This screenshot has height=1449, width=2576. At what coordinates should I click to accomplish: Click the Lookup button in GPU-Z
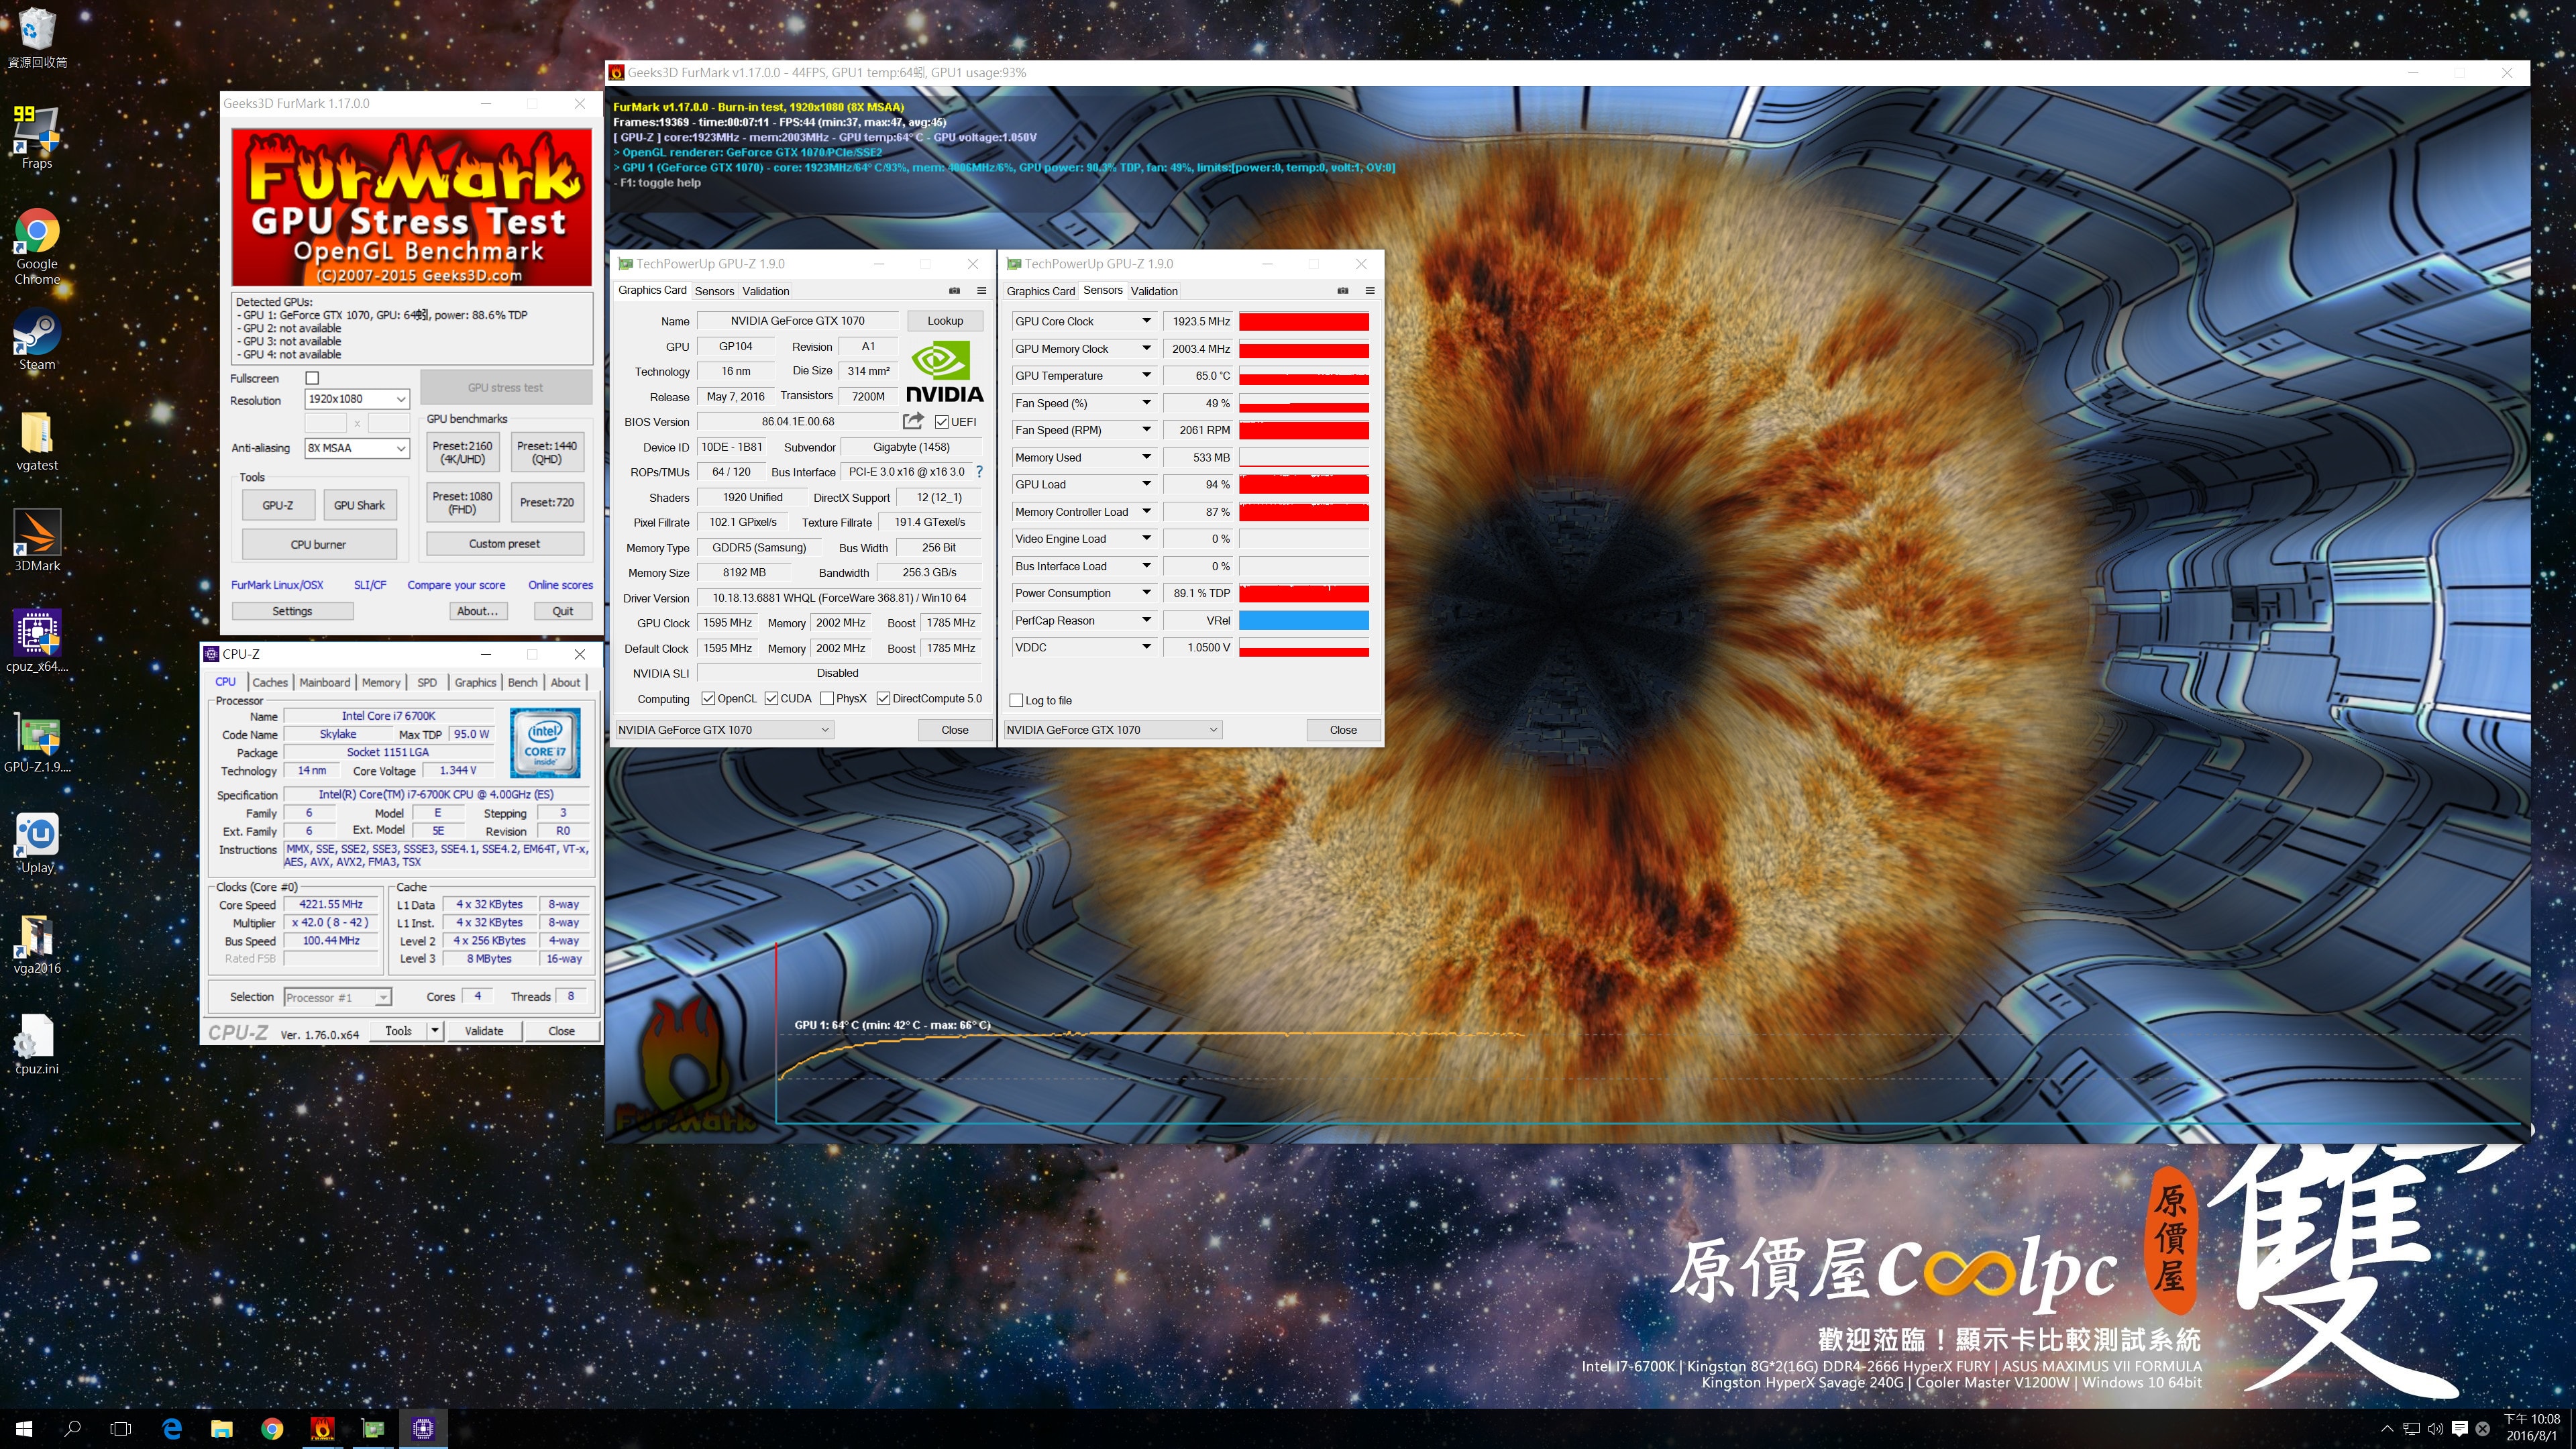944,321
